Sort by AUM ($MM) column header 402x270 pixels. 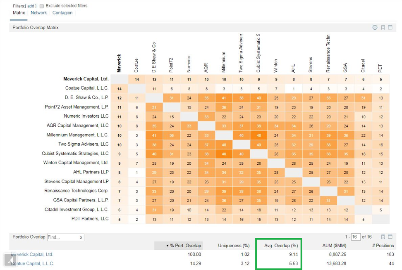(x=334, y=246)
